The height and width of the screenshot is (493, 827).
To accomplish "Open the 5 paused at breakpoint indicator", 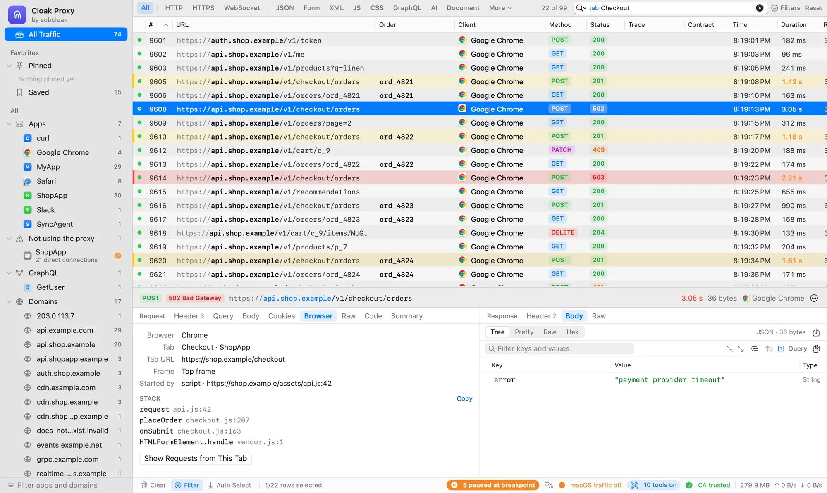I will [x=492, y=485].
